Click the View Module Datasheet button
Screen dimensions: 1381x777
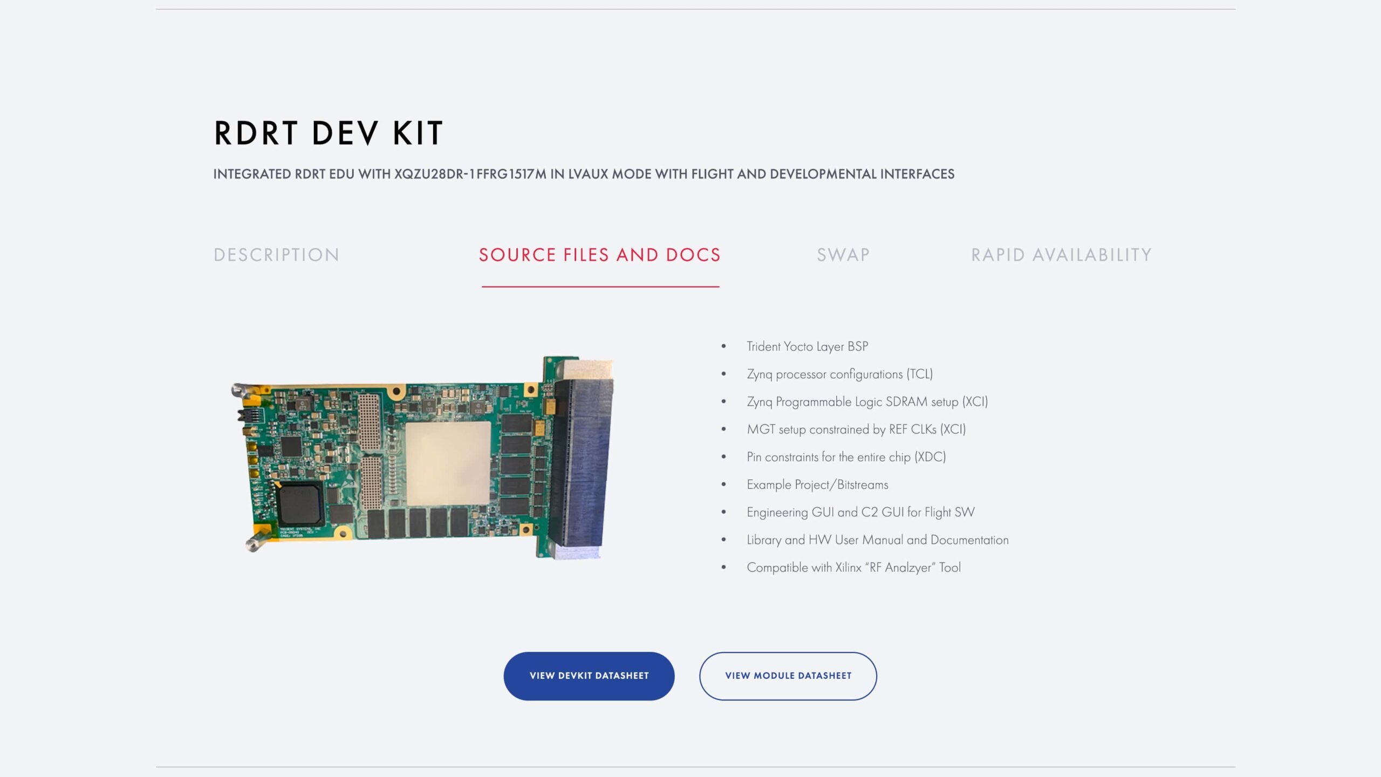[x=788, y=676]
